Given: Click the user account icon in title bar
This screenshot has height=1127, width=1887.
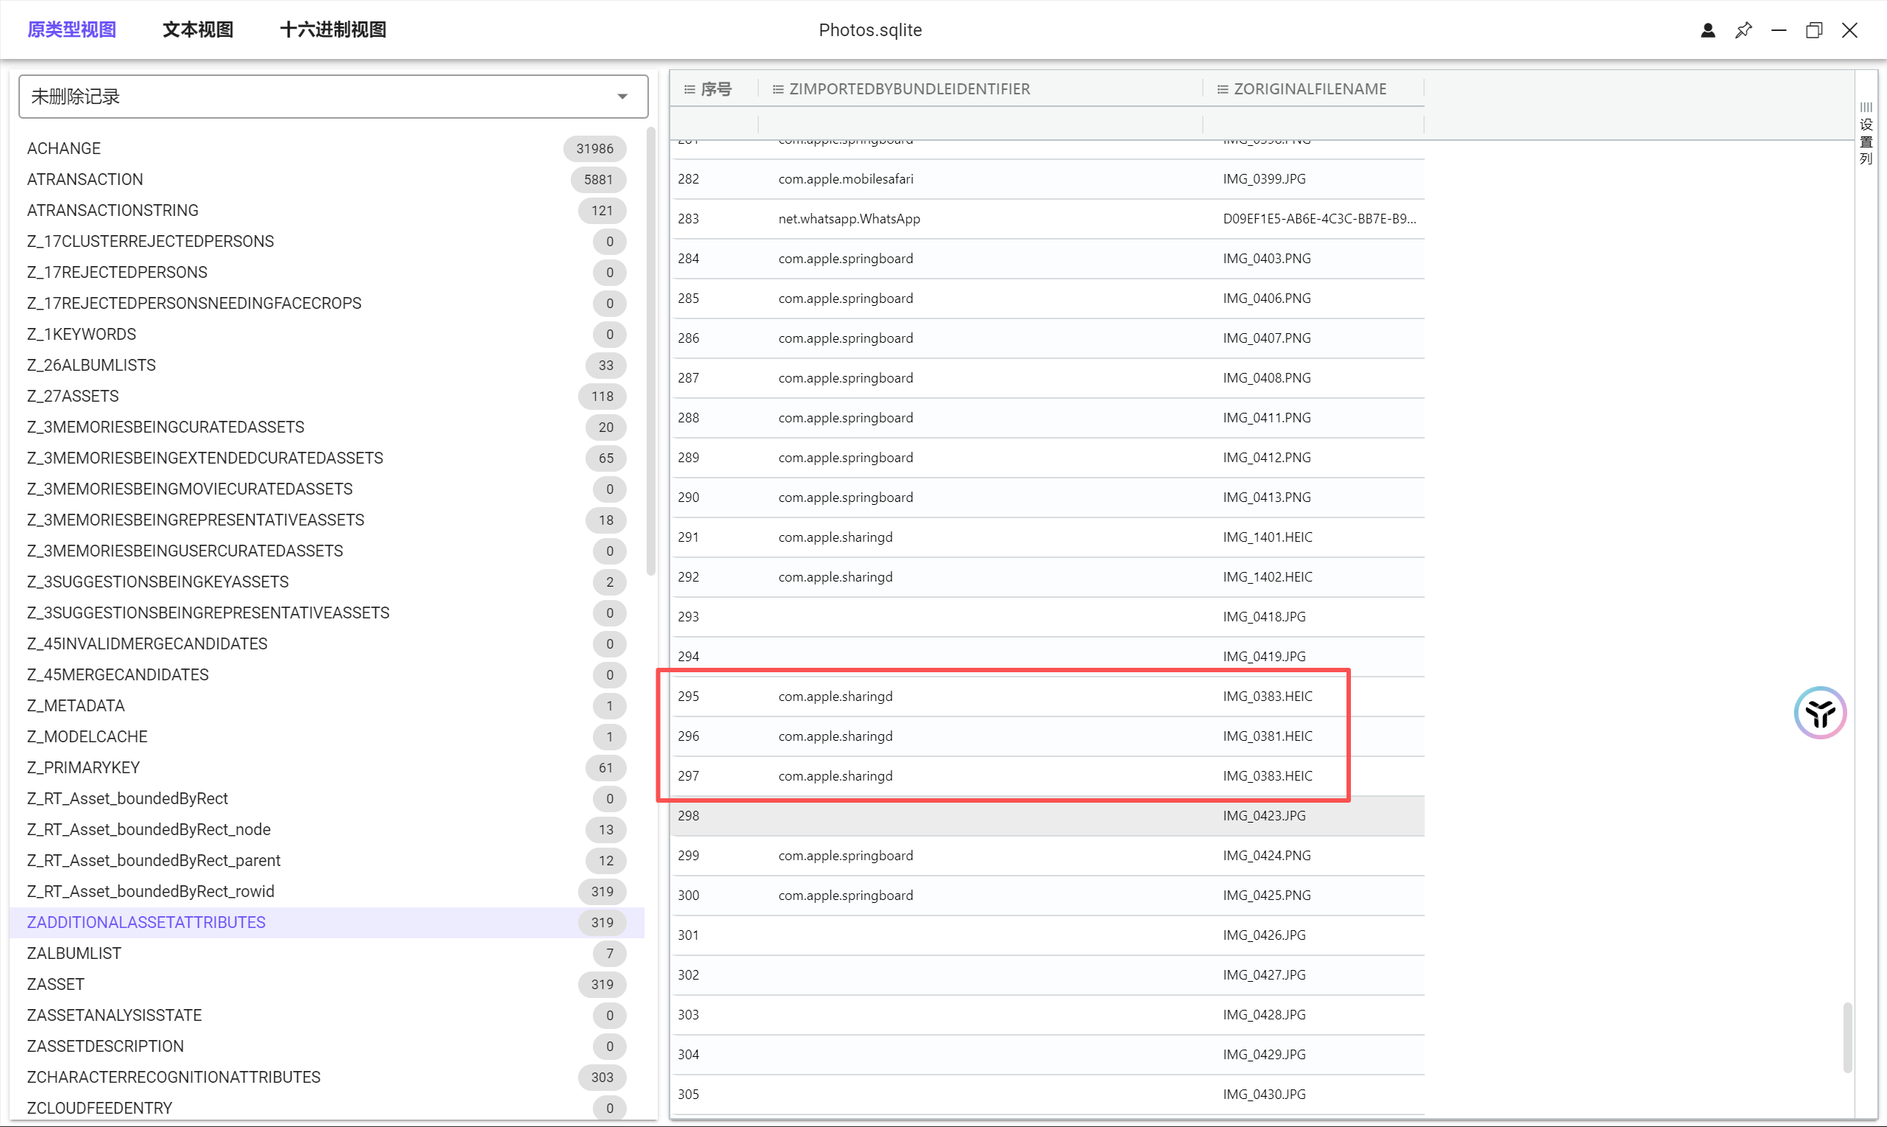Looking at the screenshot, I should pyautogui.click(x=1707, y=30).
